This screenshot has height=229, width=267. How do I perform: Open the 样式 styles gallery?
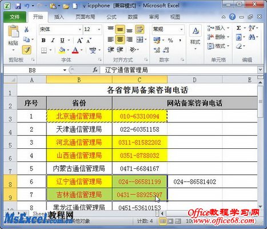(196, 37)
